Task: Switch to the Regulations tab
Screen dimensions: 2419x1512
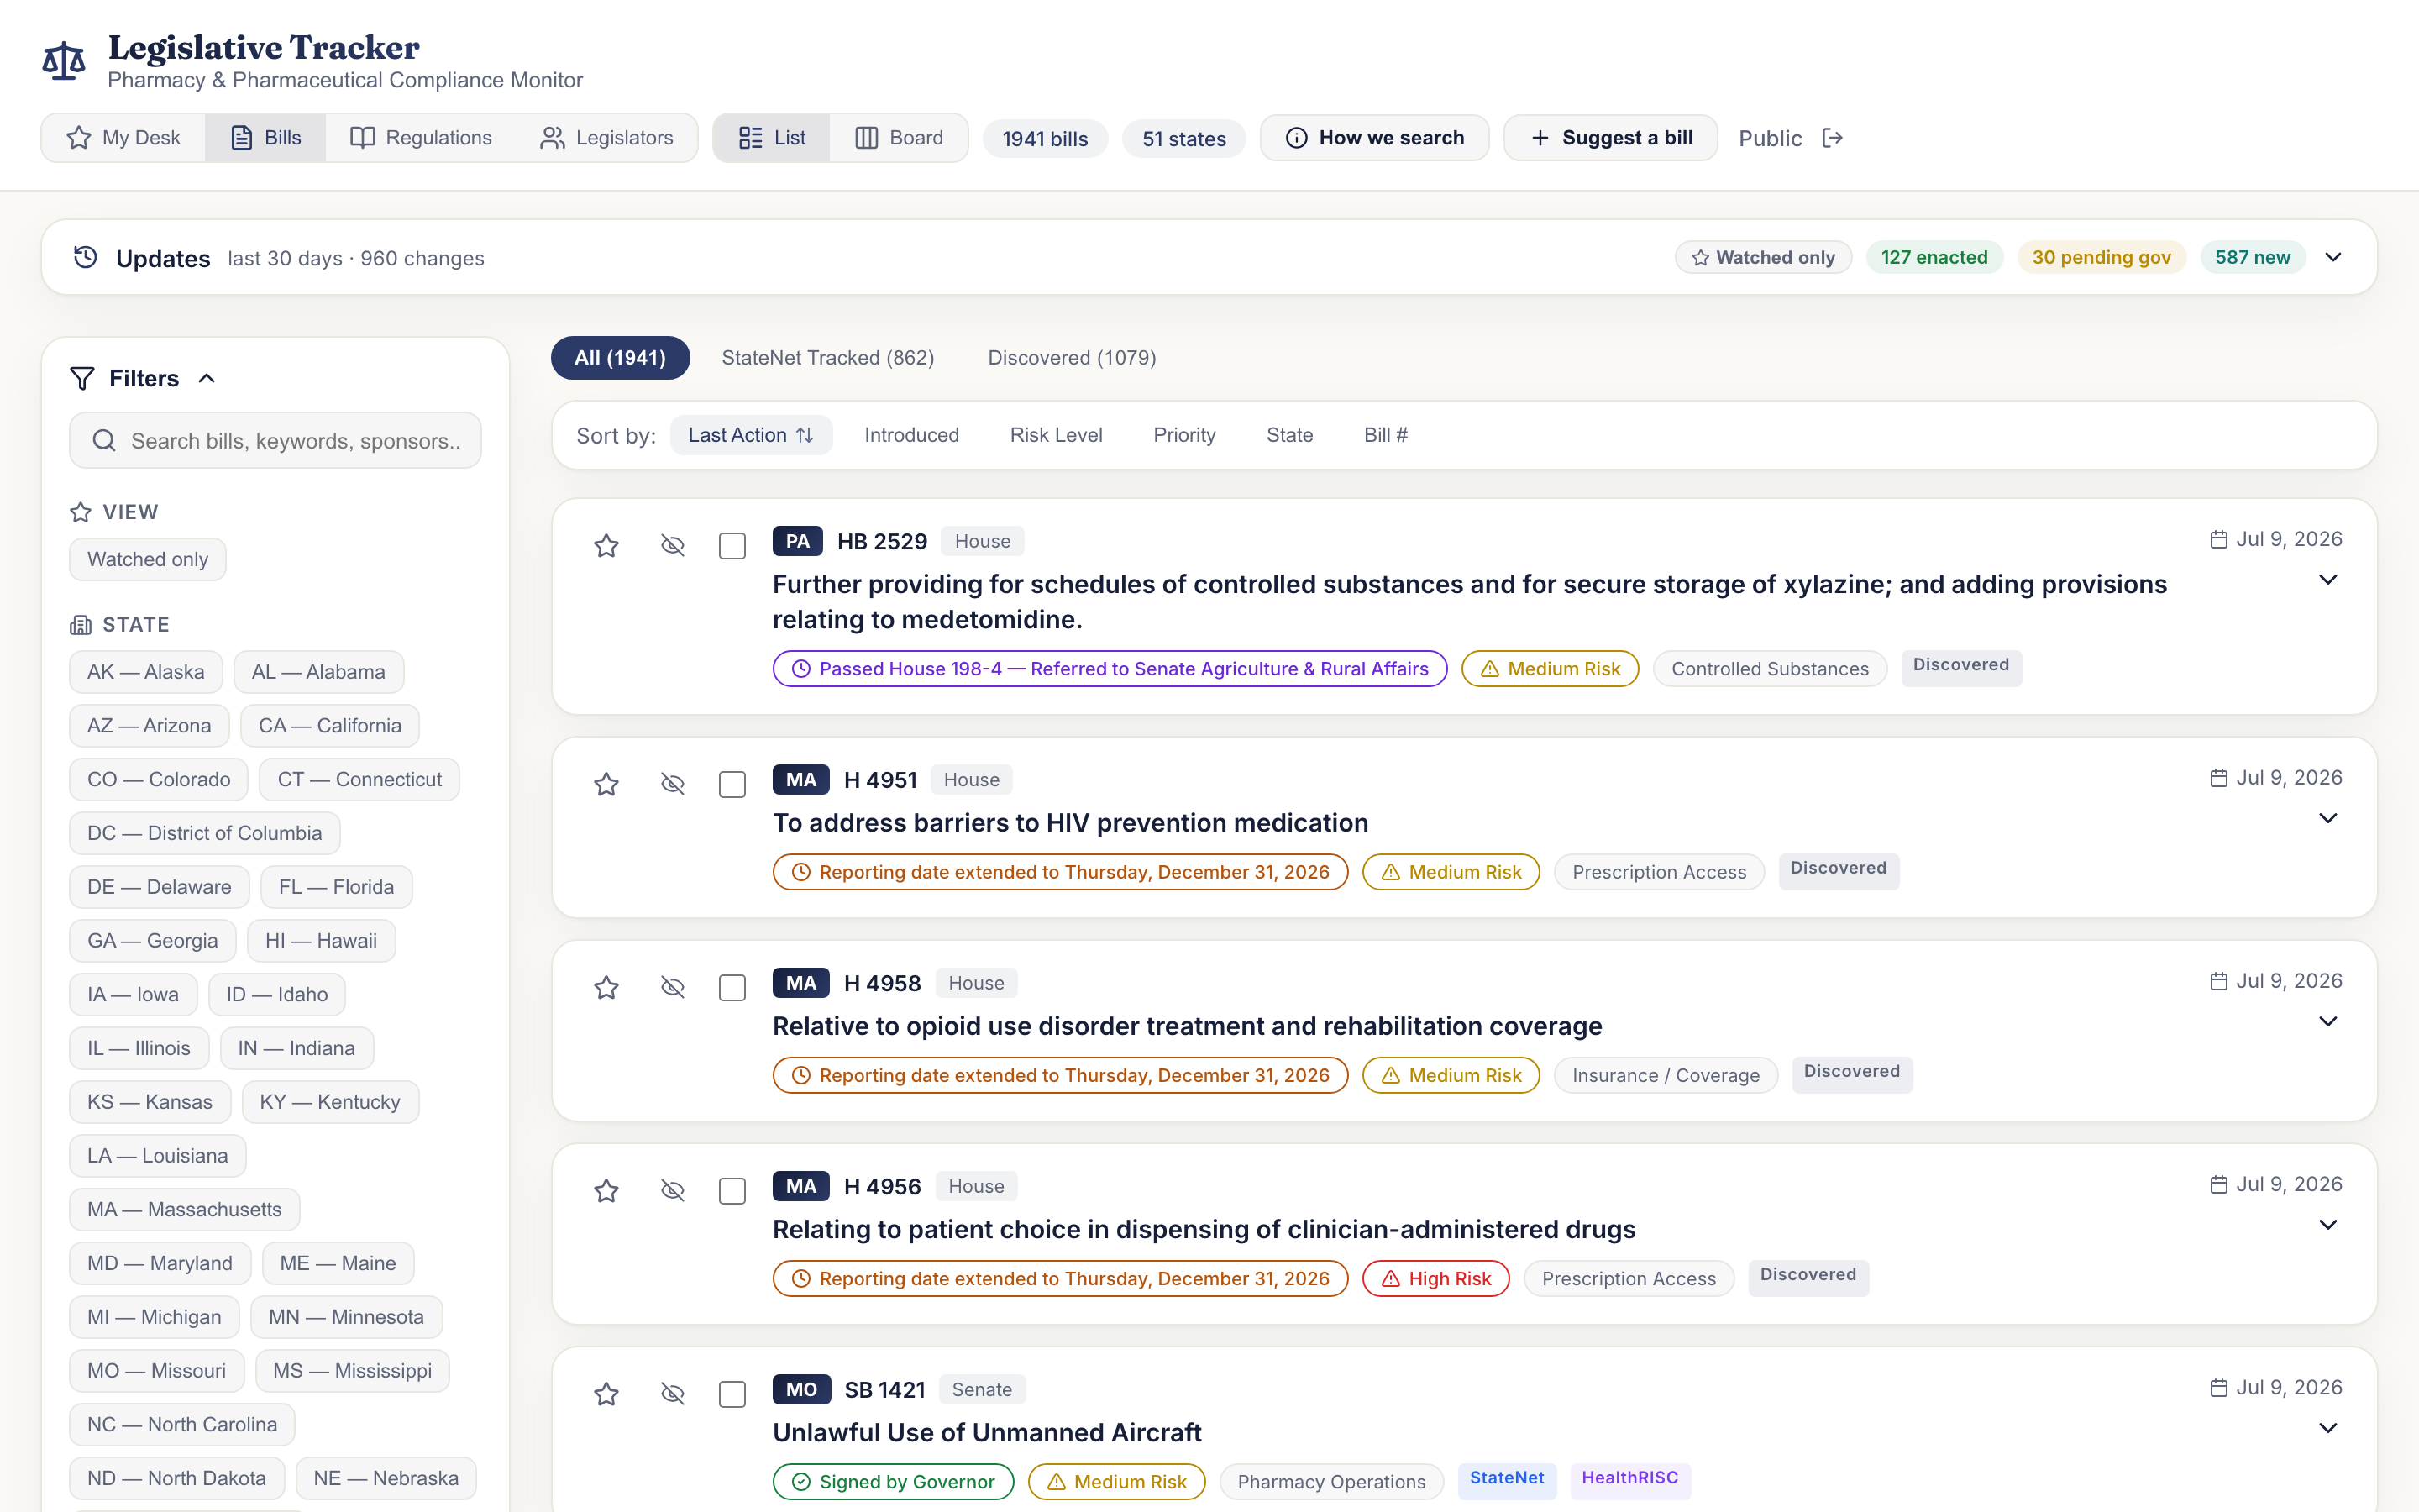Action: tap(421, 138)
